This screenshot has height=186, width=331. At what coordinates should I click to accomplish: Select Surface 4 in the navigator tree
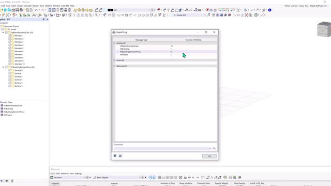tap(19, 83)
